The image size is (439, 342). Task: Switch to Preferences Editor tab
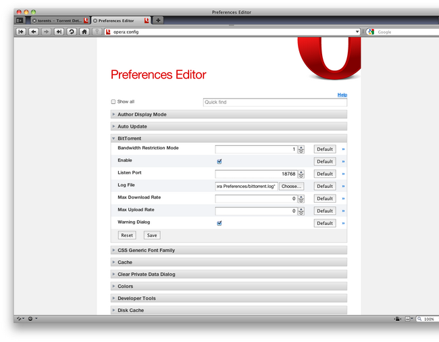click(121, 20)
